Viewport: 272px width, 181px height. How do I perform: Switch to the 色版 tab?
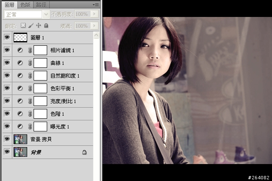pos(25,5)
